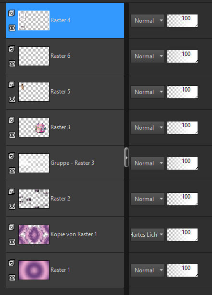Click the layer type icon for Raster 2
The image size is (212, 295).
(x=12, y=191)
